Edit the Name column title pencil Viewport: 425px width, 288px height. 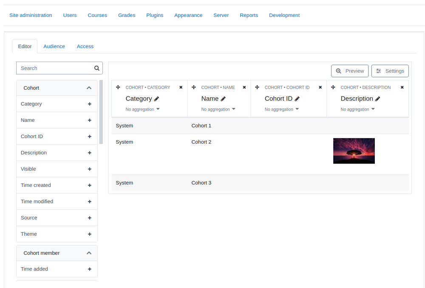(x=223, y=99)
